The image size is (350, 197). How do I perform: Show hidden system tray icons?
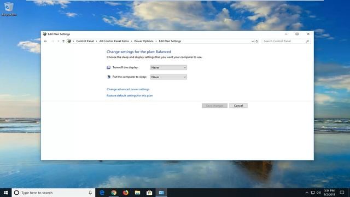coord(307,193)
